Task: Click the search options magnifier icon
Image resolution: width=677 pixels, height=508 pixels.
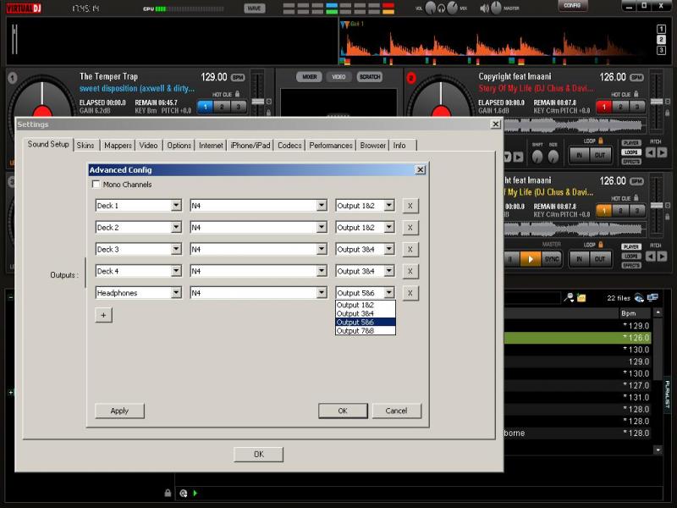Action: 570,298
